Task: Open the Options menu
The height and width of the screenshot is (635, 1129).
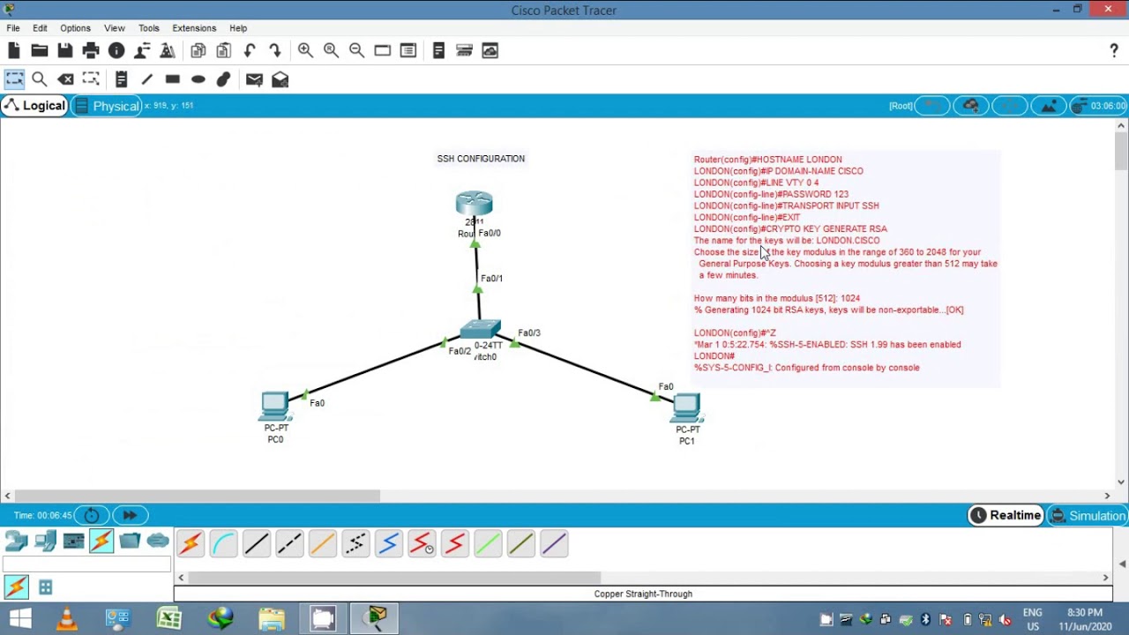Action: pyautogui.click(x=75, y=28)
